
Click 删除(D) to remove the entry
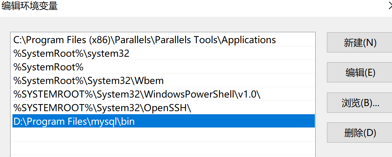[x=360, y=133]
